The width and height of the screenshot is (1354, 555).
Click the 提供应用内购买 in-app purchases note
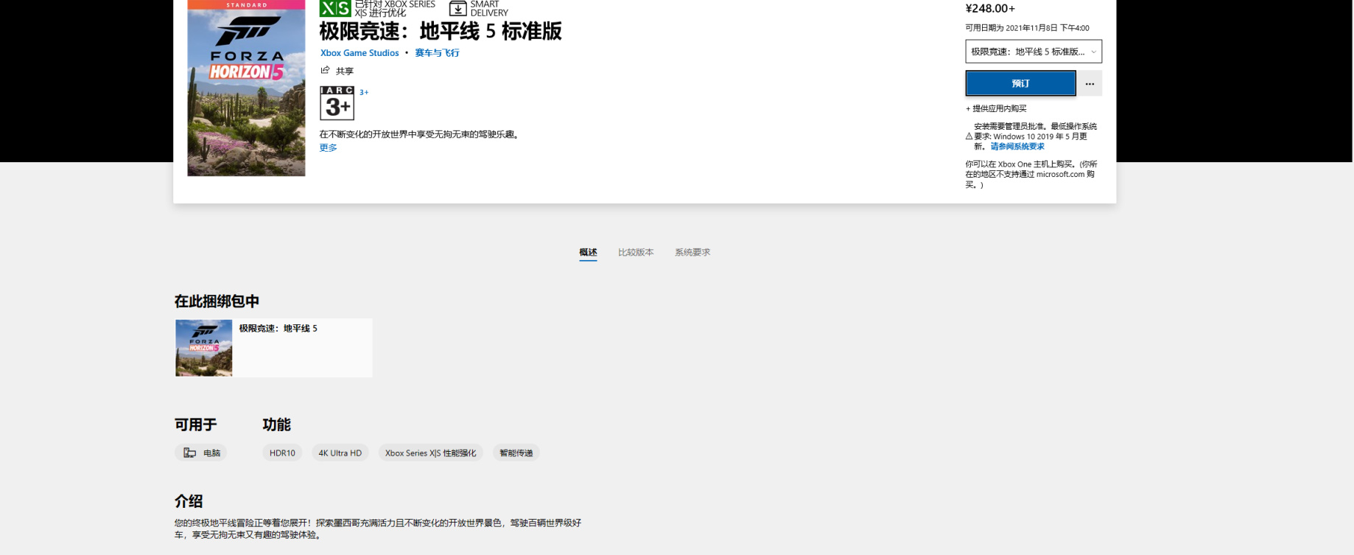coord(996,108)
